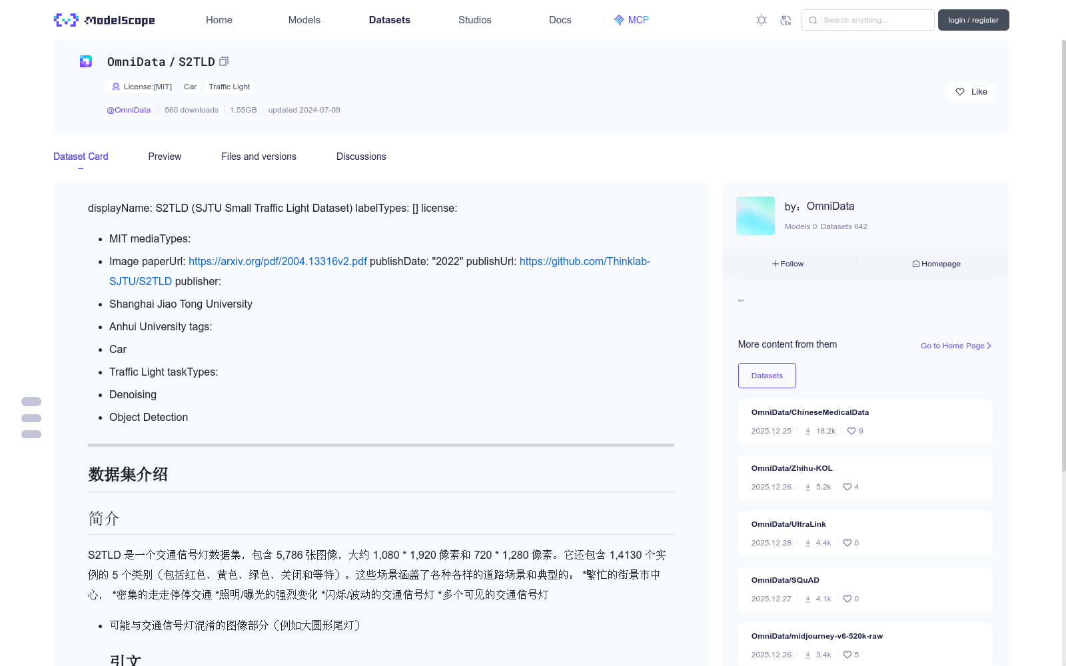Open the OmniData/SQuAD dataset card
1066x666 pixels.
pos(865,589)
